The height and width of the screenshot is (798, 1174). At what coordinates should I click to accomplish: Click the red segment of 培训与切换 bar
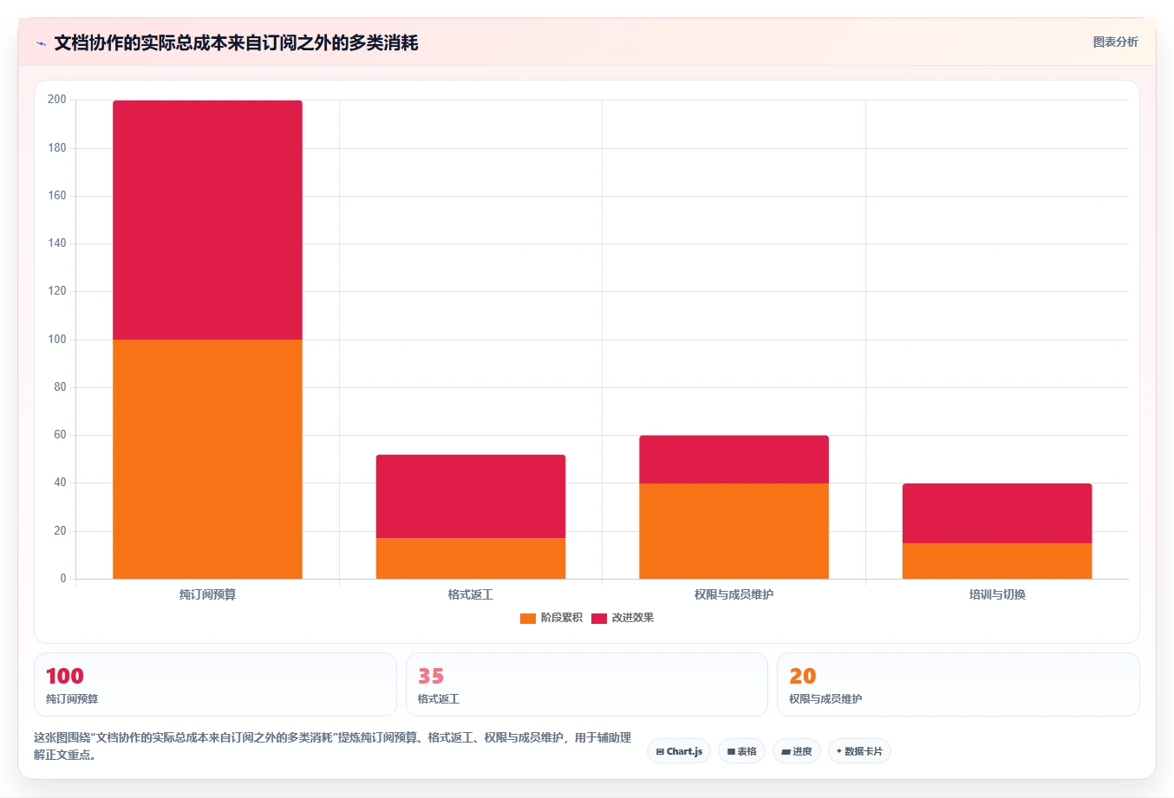997,513
